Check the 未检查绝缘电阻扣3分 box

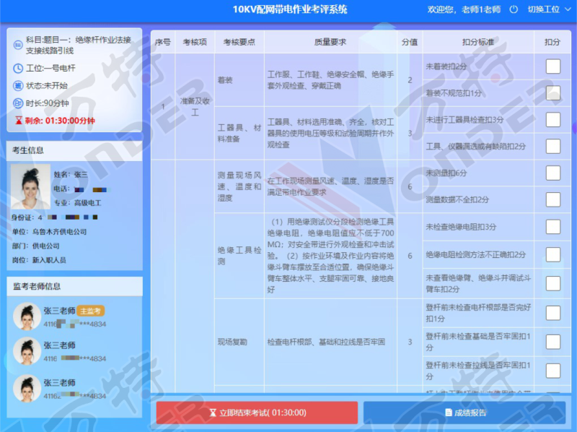[552, 226]
